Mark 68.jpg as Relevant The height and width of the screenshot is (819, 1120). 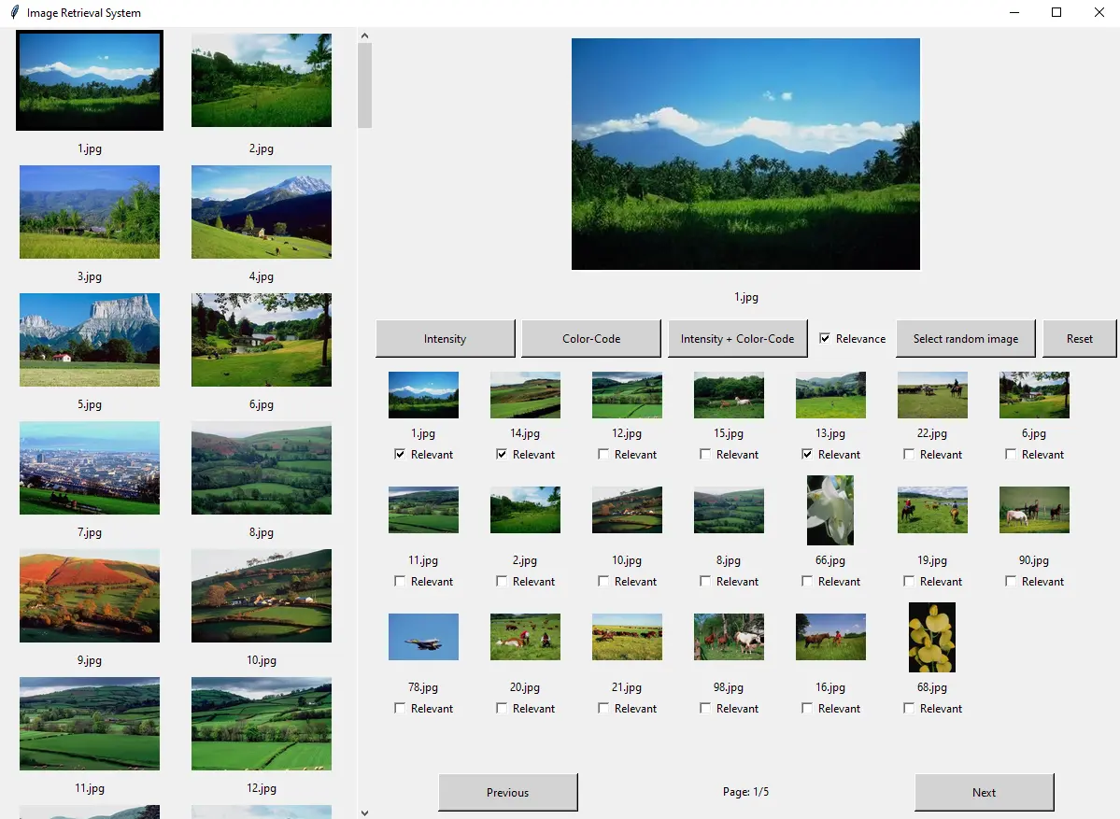(x=908, y=708)
